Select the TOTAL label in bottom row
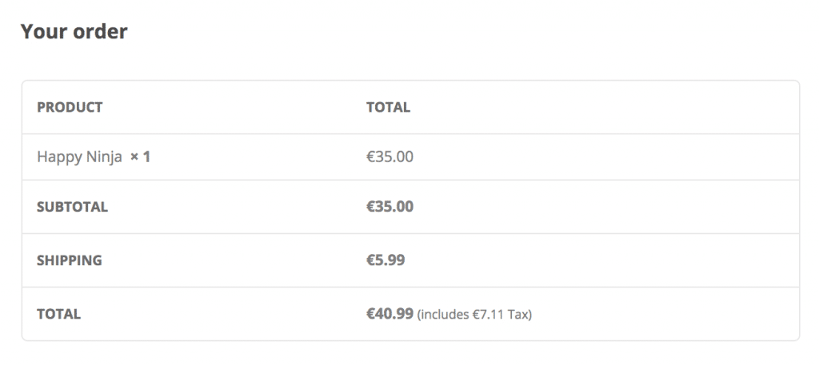 pyautogui.click(x=58, y=314)
